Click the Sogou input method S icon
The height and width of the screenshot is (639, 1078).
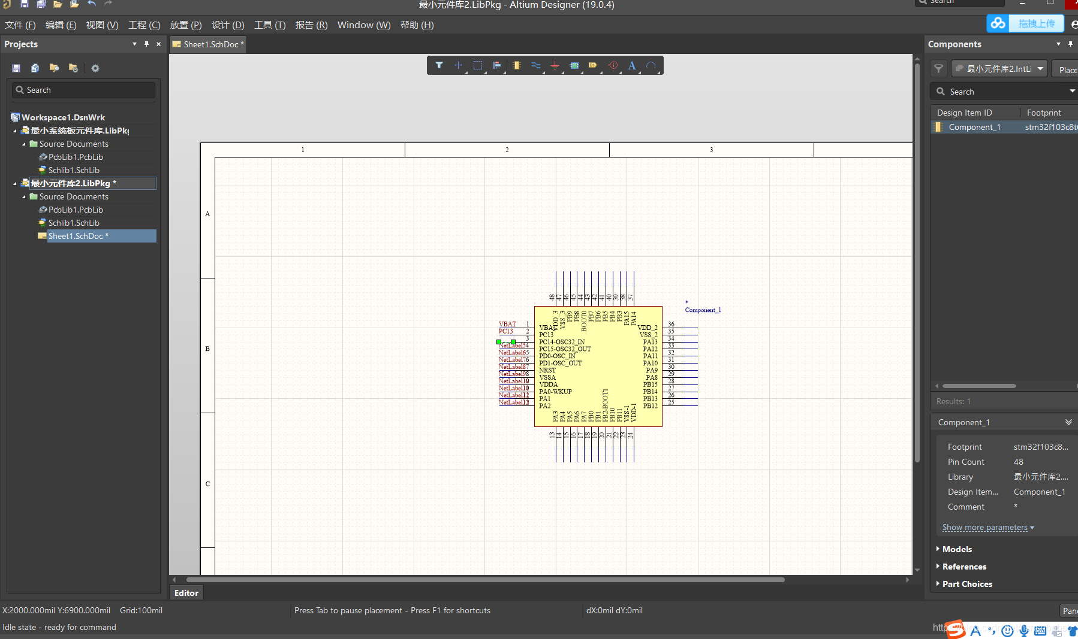pyautogui.click(x=956, y=629)
